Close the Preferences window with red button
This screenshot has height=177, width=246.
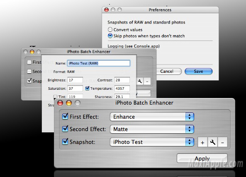(107, 10)
